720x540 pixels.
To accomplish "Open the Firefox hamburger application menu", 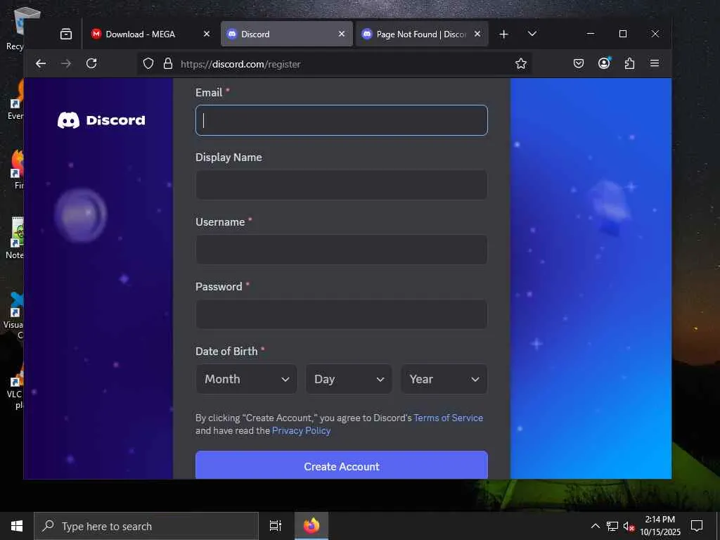I will (655, 63).
